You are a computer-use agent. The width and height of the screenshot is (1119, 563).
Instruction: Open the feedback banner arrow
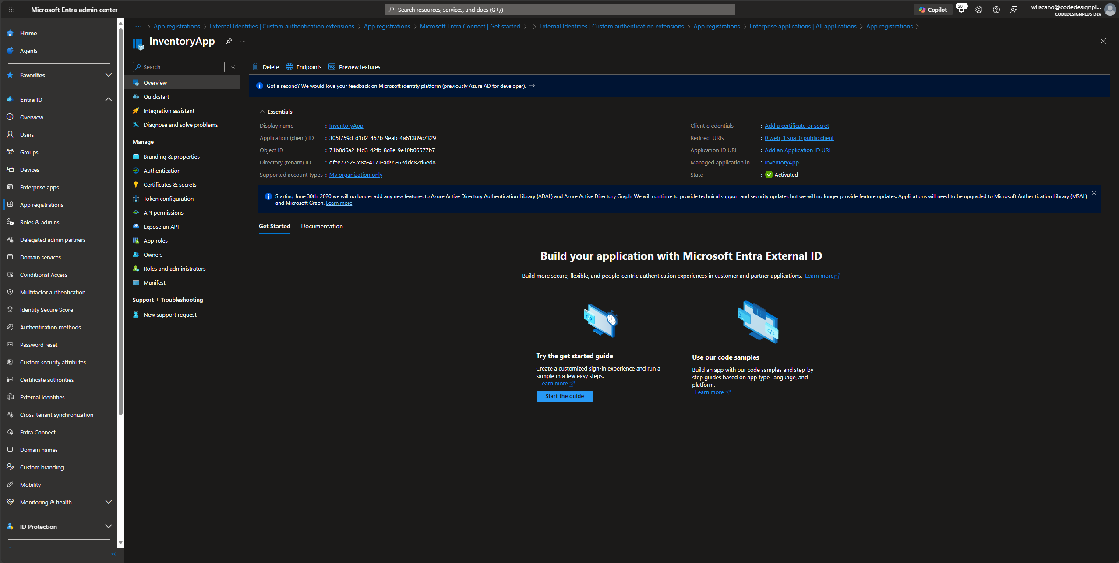(532, 86)
